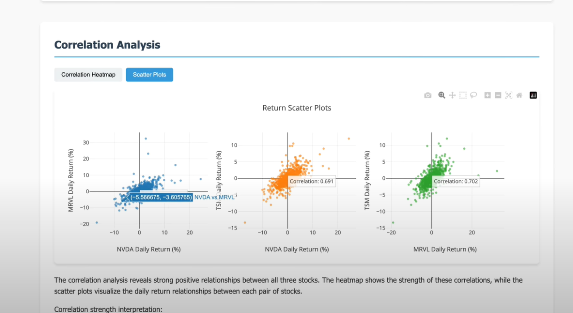Click the Zoom In plus icon
Image resolution: width=573 pixels, height=313 pixels.
pyautogui.click(x=487, y=95)
